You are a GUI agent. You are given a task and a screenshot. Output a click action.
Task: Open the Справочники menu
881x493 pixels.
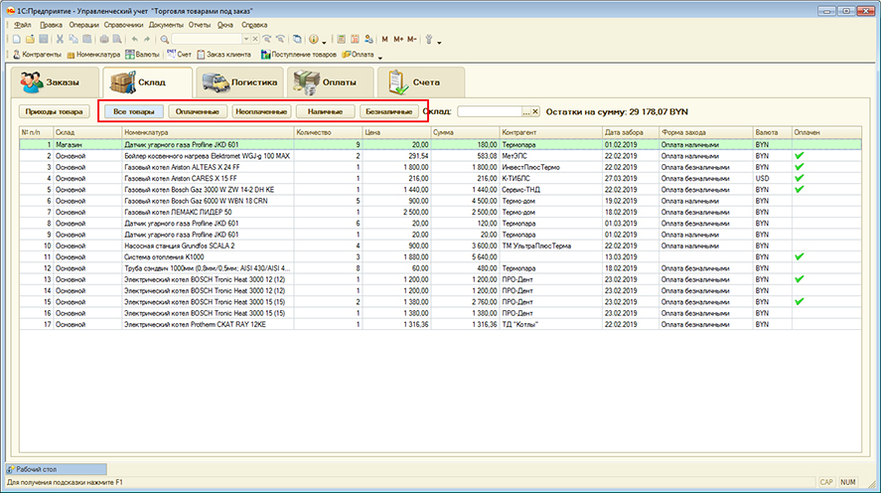[x=125, y=22]
